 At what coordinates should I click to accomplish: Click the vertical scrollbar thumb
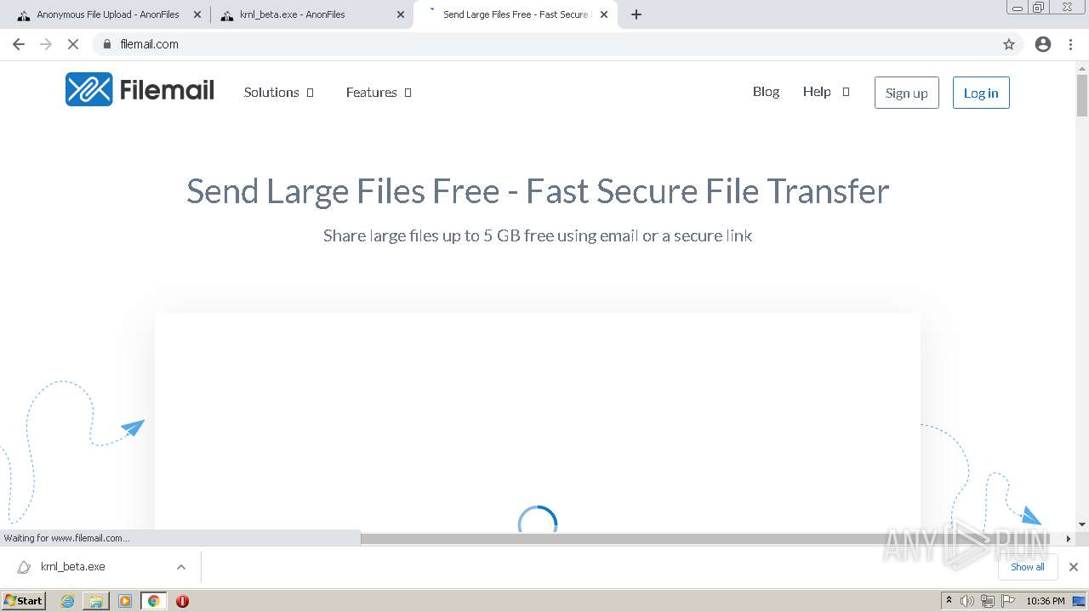[x=1082, y=95]
